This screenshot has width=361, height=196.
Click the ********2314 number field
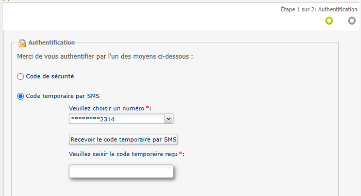click(x=121, y=119)
